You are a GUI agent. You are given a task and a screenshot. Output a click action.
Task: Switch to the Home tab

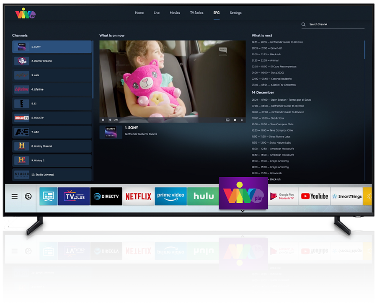pyautogui.click(x=139, y=13)
